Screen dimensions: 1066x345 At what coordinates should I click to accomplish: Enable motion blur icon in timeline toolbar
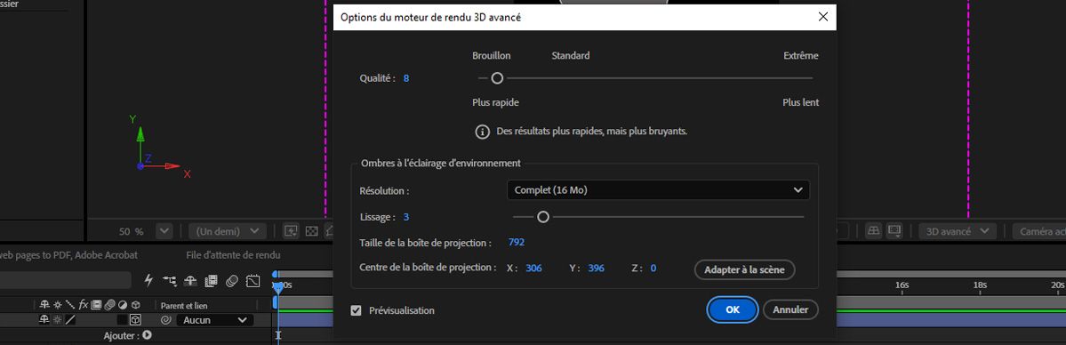point(232,280)
